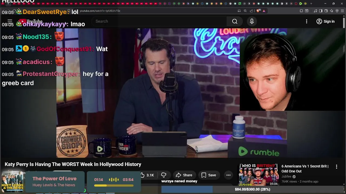The width and height of the screenshot is (346, 194).
Task: Click the Brave Rewards triangle icon
Action: click(264, 11)
